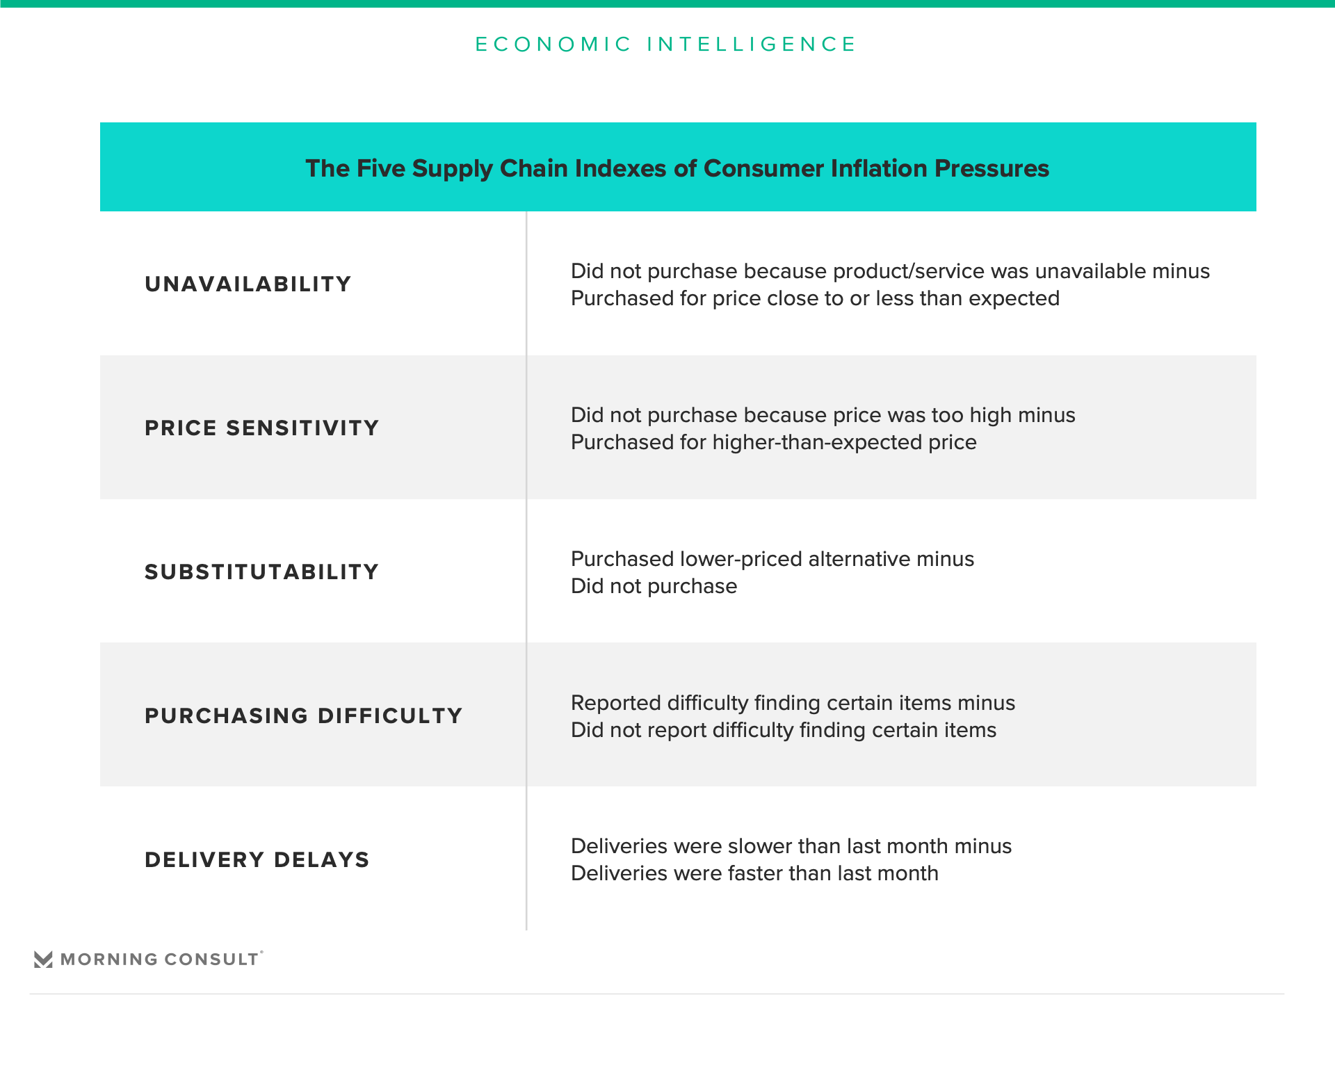This screenshot has width=1335, height=1068.
Task: Click the Reported difficulty finding items line
Action: pyautogui.click(x=793, y=703)
